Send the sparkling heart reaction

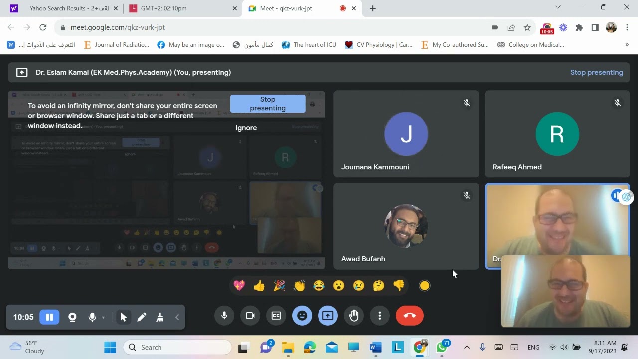pyautogui.click(x=239, y=286)
